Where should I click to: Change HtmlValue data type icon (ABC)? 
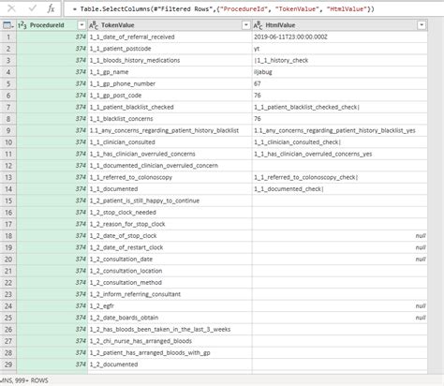(x=258, y=25)
